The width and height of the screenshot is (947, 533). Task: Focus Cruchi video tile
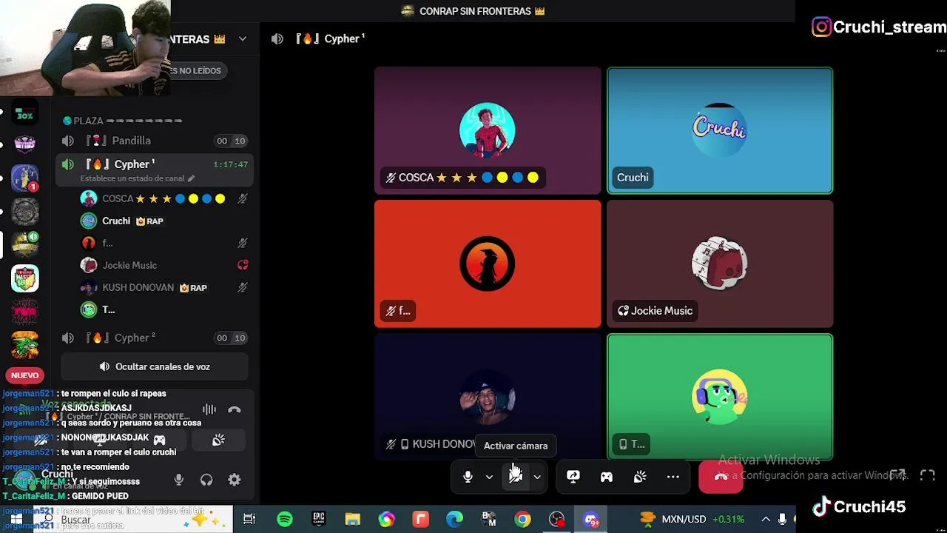pos(720,131)
